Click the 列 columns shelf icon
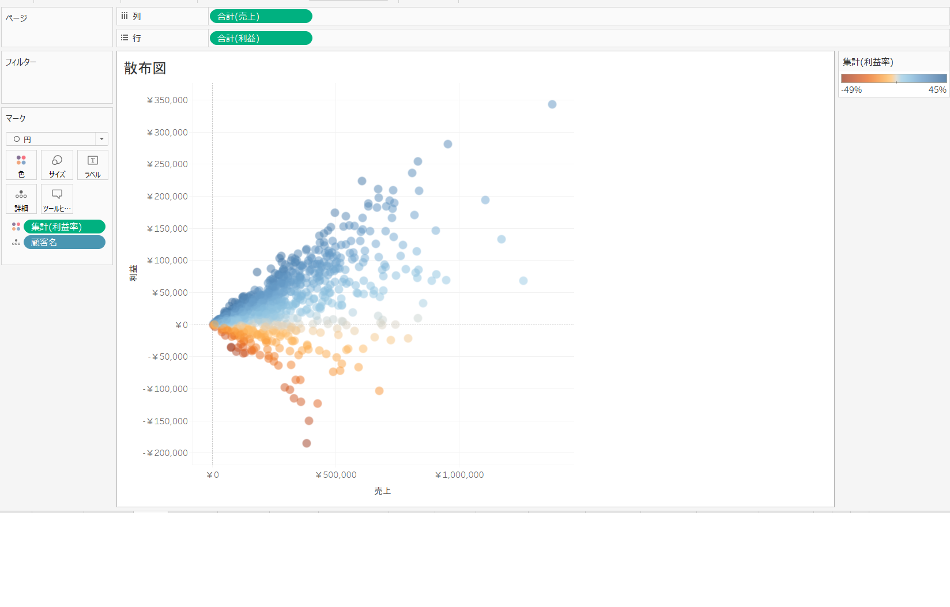The width and height of the screenshot is (950, 607). 125,16
